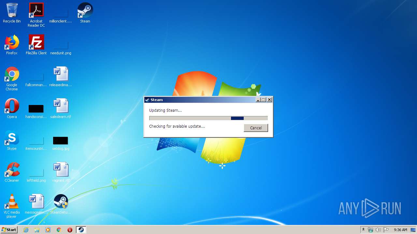Open Chrome from the taskbar
Image resolution: width=417 pixels, height=234 pixels.
pos(59,230)
